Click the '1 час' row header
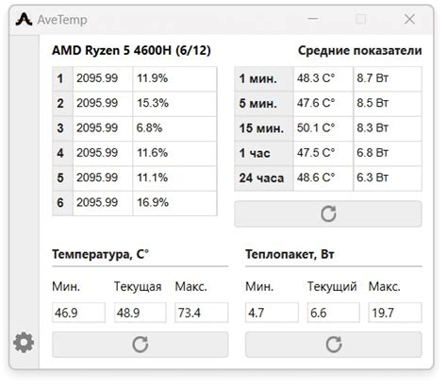The height and width of the screenshot is (391, 447). (x=264, y=153)
